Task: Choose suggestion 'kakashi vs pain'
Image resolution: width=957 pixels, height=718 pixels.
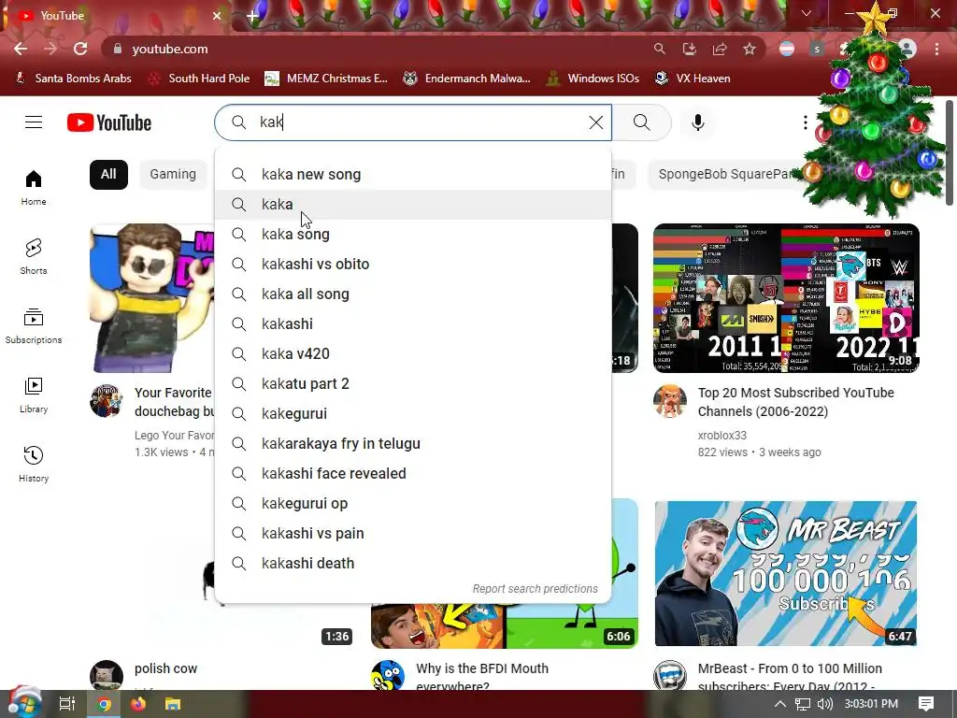Action: click(413, 534)
